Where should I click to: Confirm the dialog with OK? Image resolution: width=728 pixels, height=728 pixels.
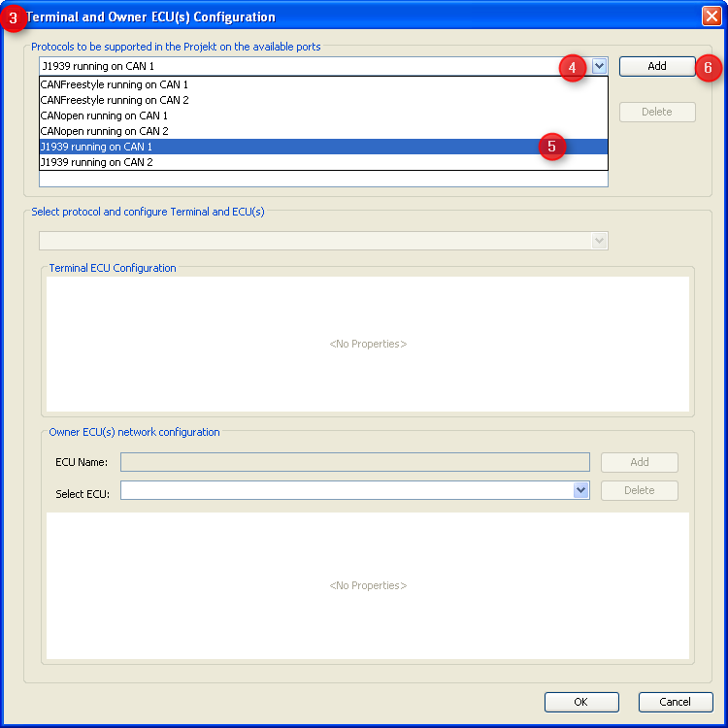click(x=581, y=702)
